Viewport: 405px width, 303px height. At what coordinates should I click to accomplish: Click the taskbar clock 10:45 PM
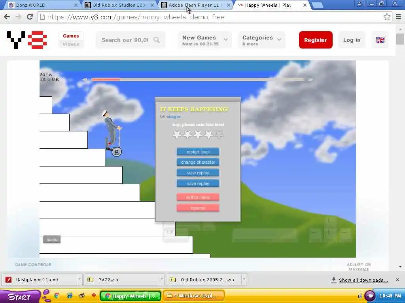pyautogui.click(x=390, y=296)
